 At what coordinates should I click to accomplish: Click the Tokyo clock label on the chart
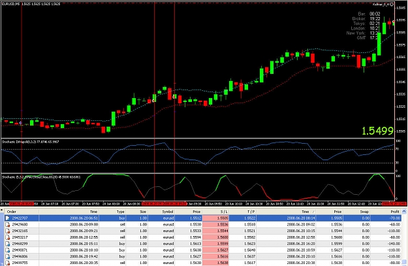(359, 24)
